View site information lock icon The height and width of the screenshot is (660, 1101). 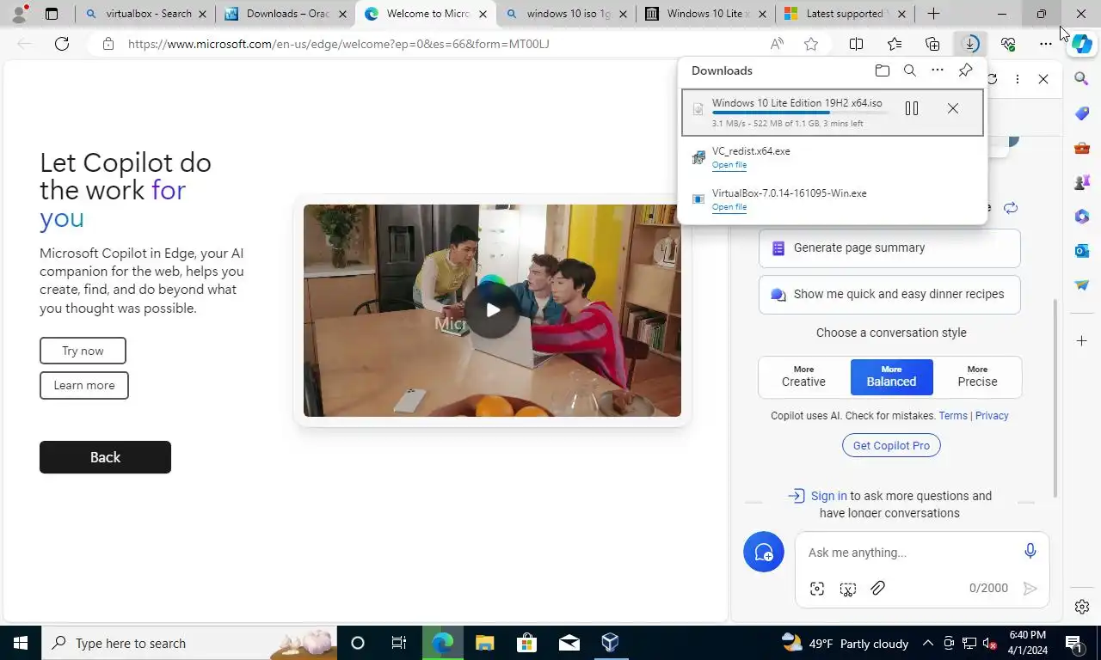click(108, 44)
